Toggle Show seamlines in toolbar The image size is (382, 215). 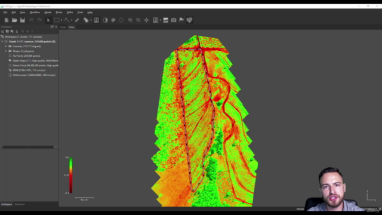(x=166, y=20)
